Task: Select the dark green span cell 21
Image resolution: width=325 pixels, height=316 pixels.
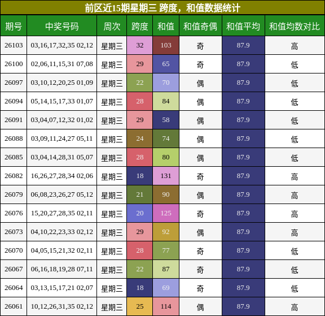Action: click(x=140, y=194)
